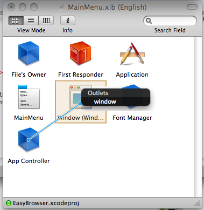Image resolution: width=204 pixels, height=210 pixels.
Task: Click the MainMenu.xib document proxy icon
Action: (61, 8)
